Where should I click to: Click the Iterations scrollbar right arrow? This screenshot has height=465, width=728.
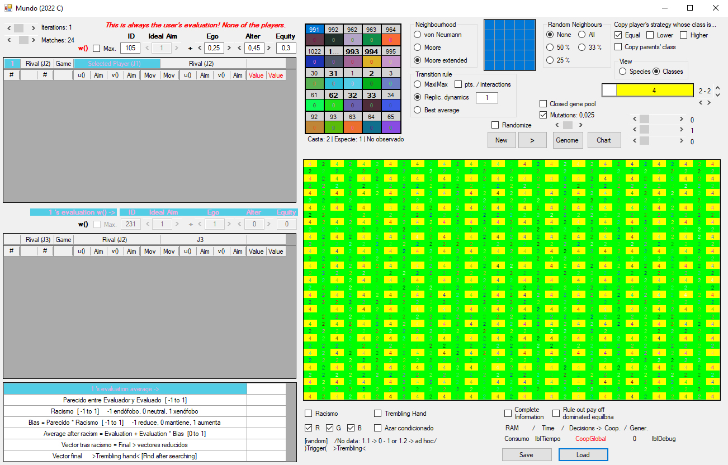pyautogui.click(x=33, y=28)
